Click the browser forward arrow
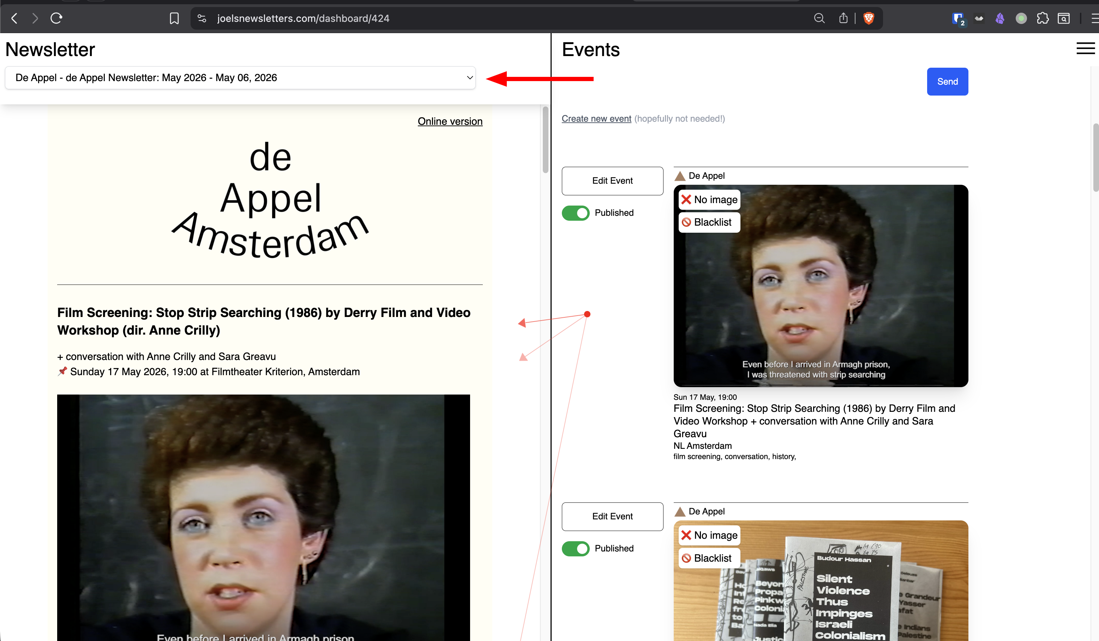1099x641 pixels. (35, 18)
